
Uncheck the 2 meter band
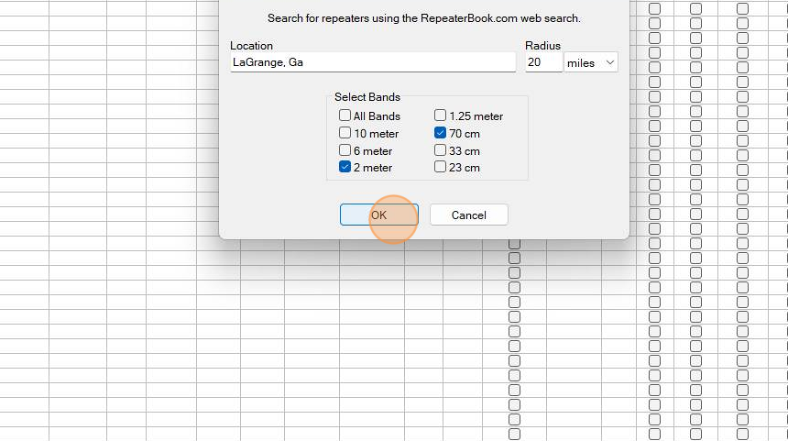click(x=345, y=167)
